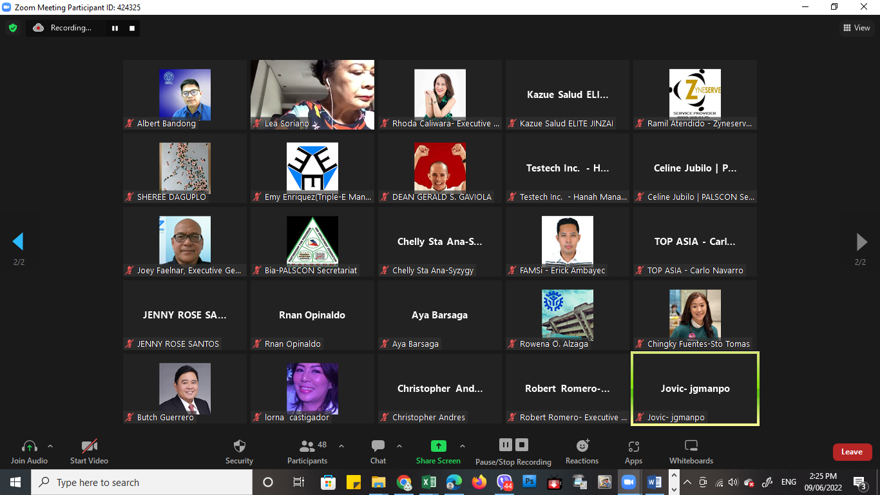Viewport: 880px width, 495px height.
Task: Expand Join Audio options caret
Action: (50, 446)
